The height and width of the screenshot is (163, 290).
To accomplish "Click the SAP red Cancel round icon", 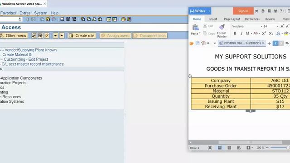I will [x=53, y=19].
